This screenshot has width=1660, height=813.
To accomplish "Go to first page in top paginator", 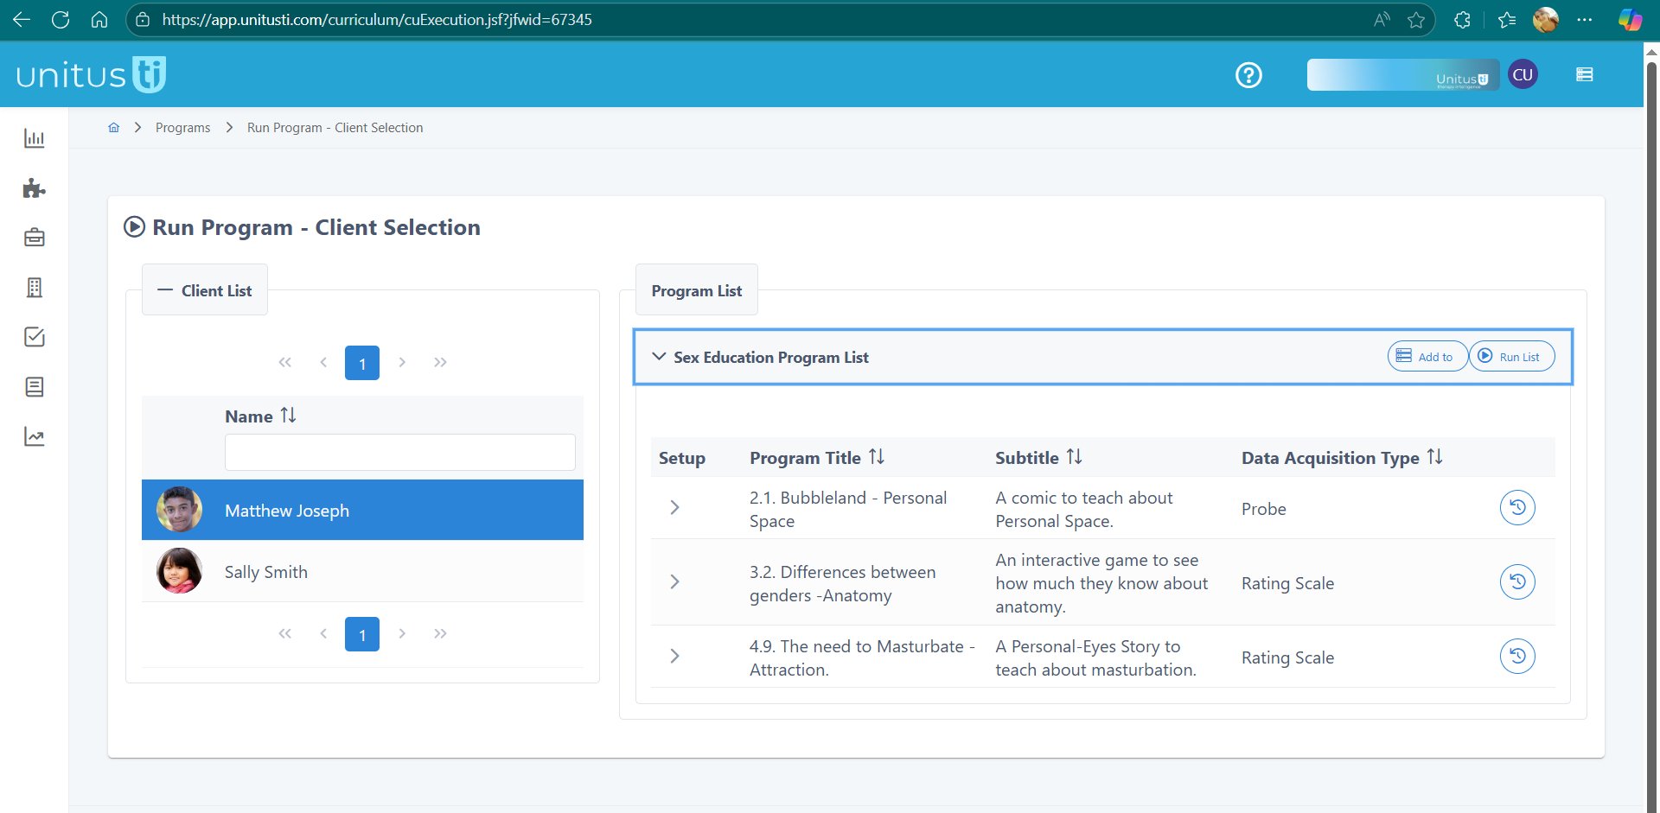I will (x=285, y=363).
